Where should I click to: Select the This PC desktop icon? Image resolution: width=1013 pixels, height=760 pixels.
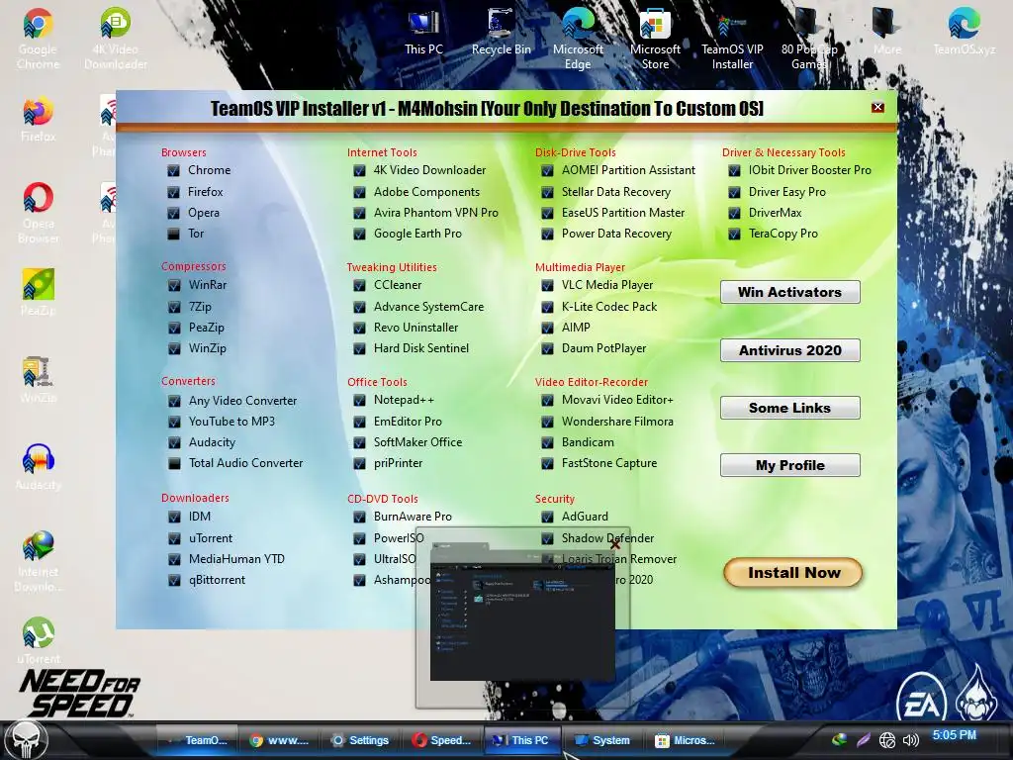(x=423, y=33)
